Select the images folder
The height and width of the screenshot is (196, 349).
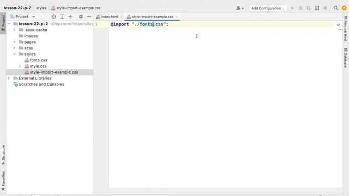pos(50,36)
